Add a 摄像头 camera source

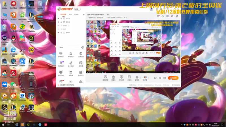click(114, 78)
